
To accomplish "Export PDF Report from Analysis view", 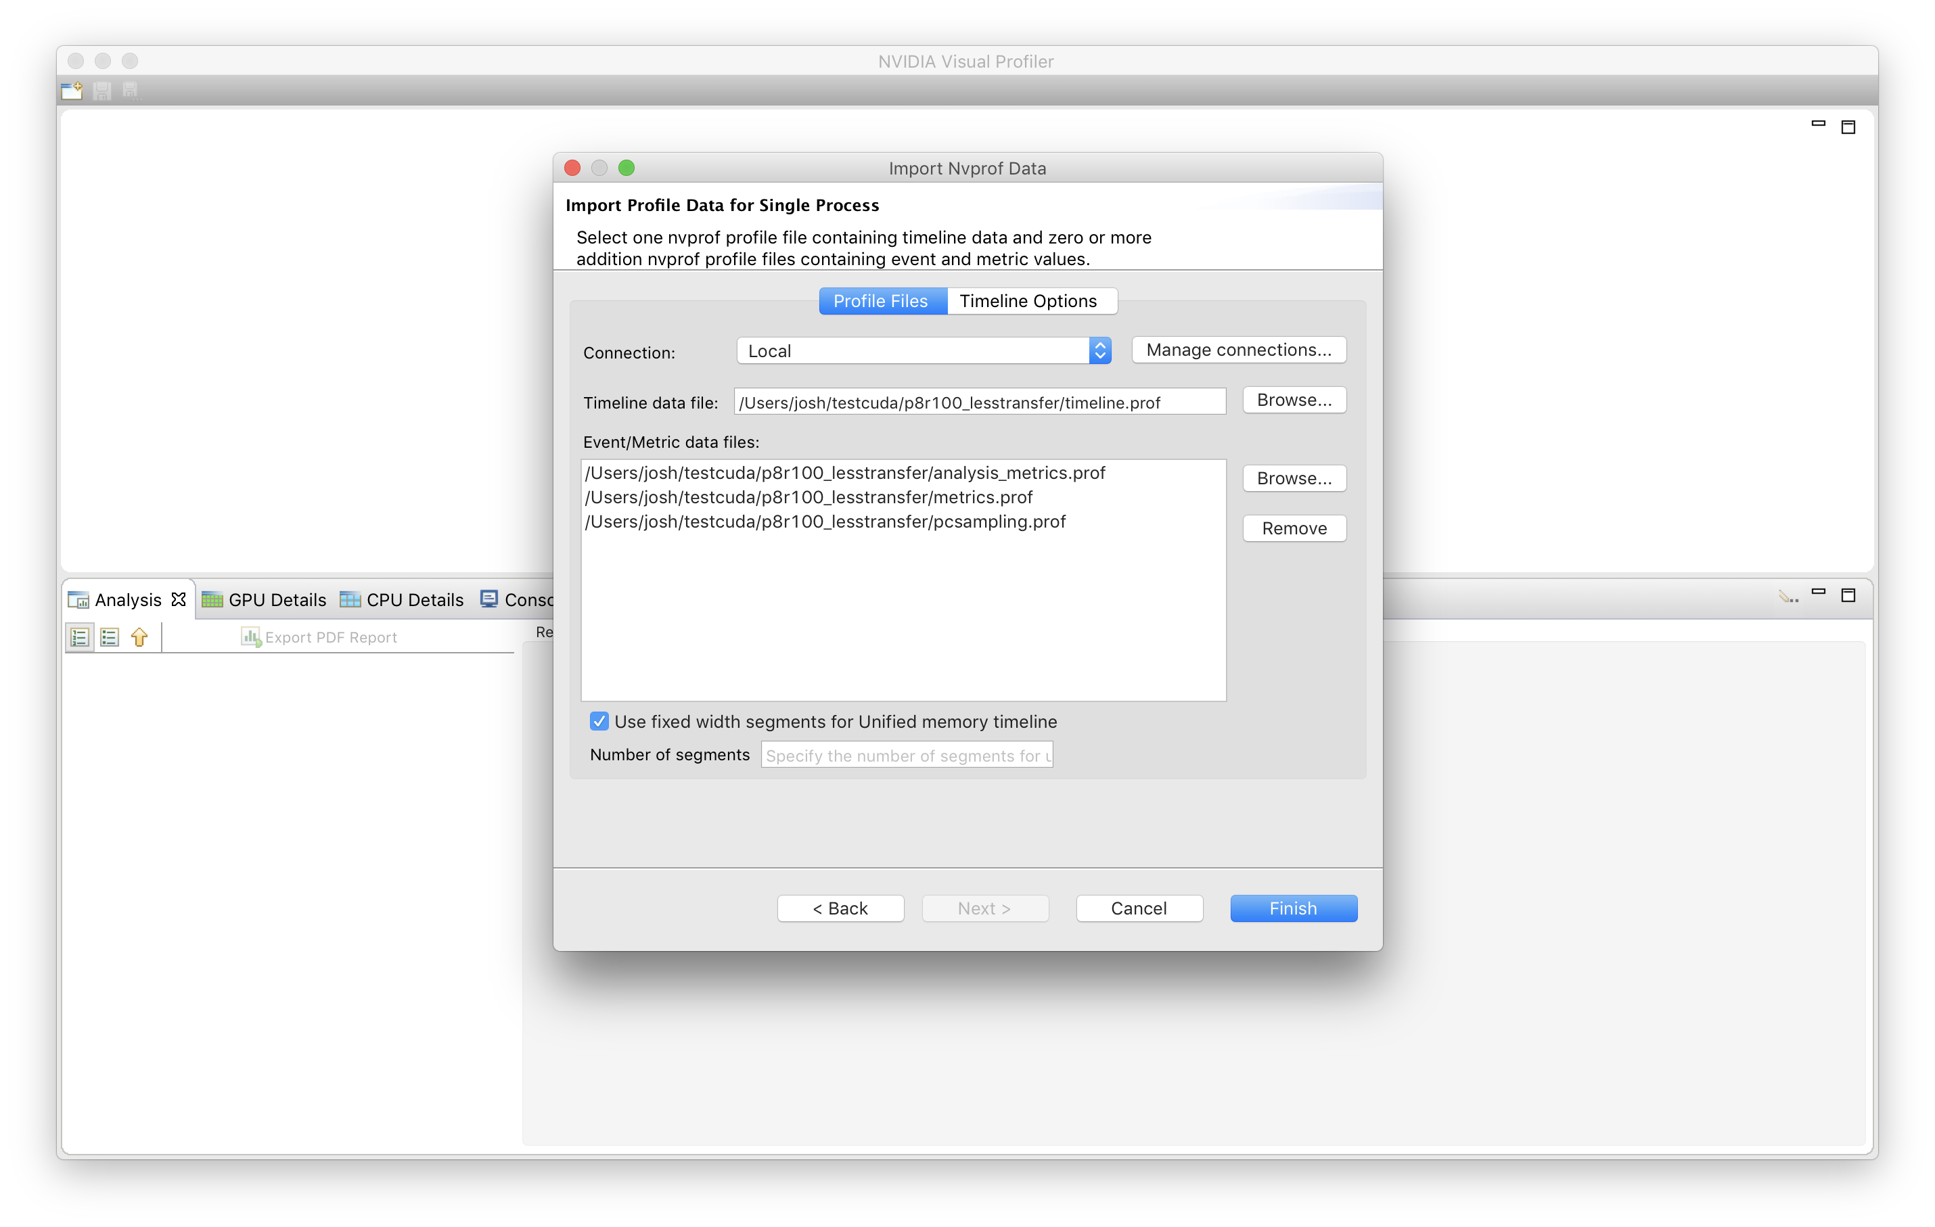I will click(320, 637).
